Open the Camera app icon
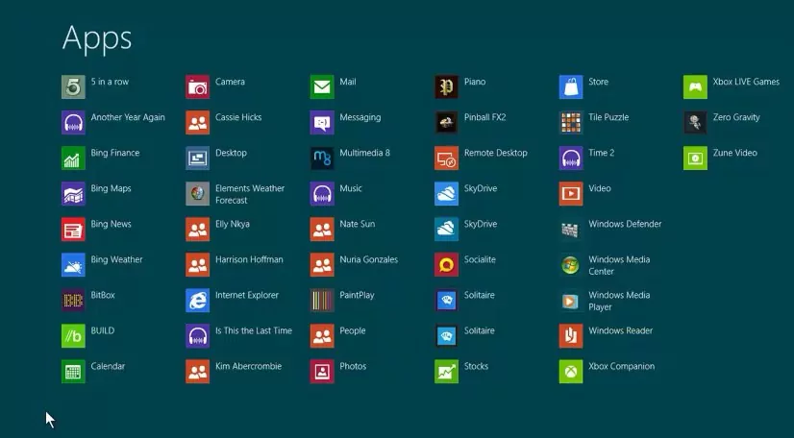Viewport: 794px width, 438px height. 198,87
